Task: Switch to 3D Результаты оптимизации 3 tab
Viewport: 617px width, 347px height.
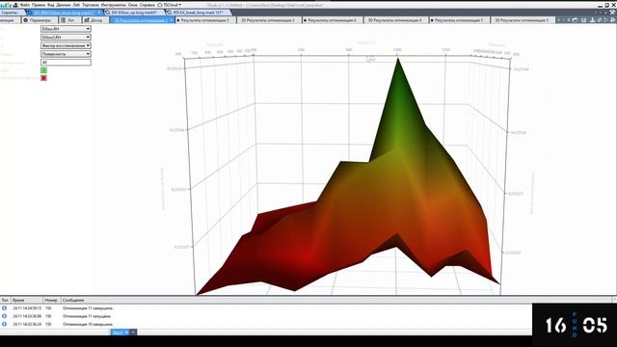Action: 268,20
